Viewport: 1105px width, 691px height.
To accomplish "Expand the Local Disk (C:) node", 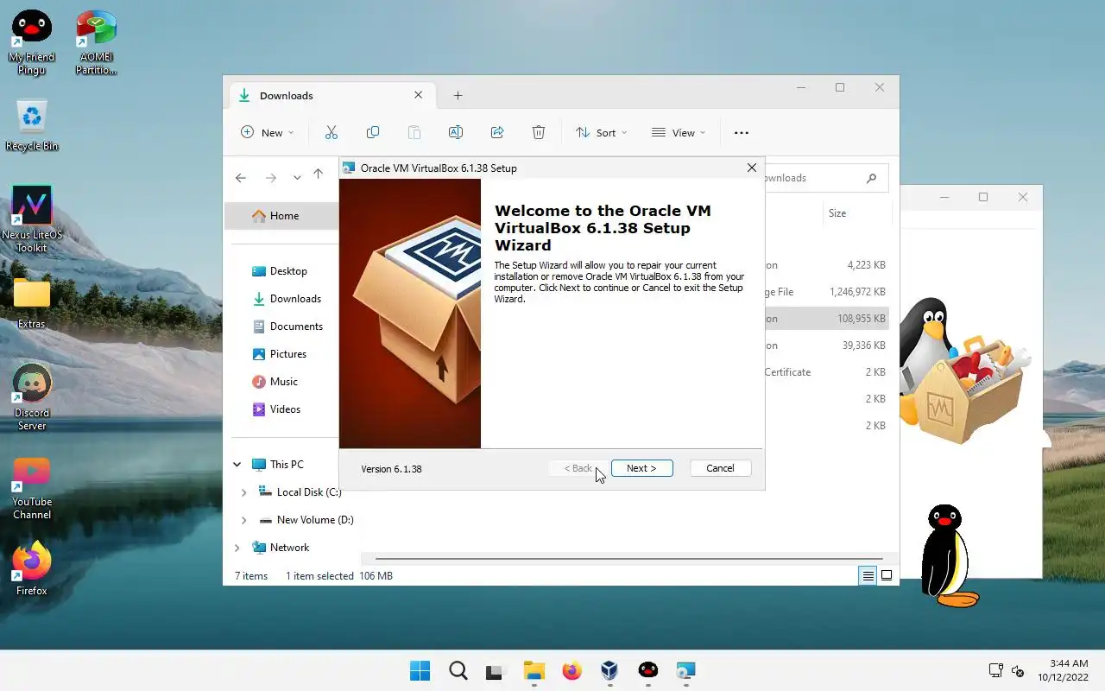I will (243, 492).
